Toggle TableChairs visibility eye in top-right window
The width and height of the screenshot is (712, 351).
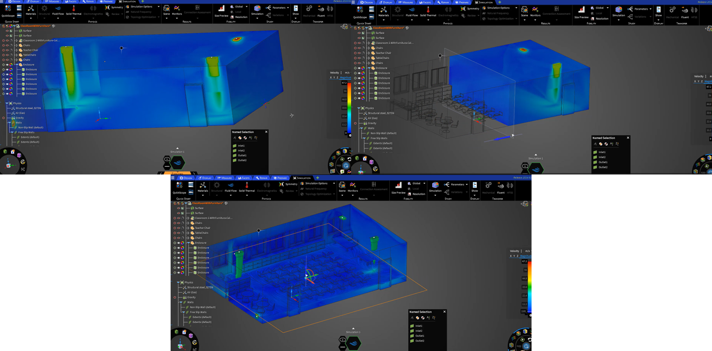[359, 58]
